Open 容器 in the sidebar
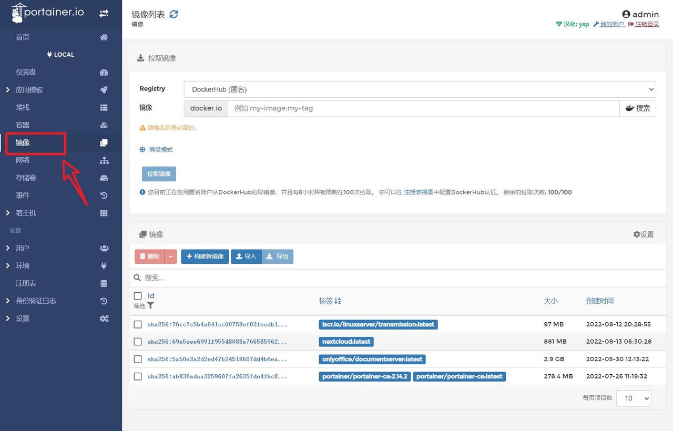 point(23,125)
